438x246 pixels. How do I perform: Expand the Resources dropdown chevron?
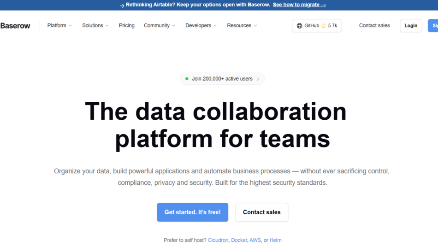255,26
